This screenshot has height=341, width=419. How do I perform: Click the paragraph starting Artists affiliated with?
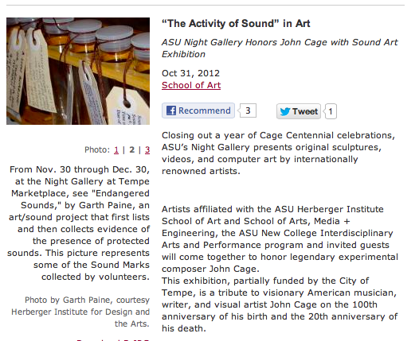point(280,239)
